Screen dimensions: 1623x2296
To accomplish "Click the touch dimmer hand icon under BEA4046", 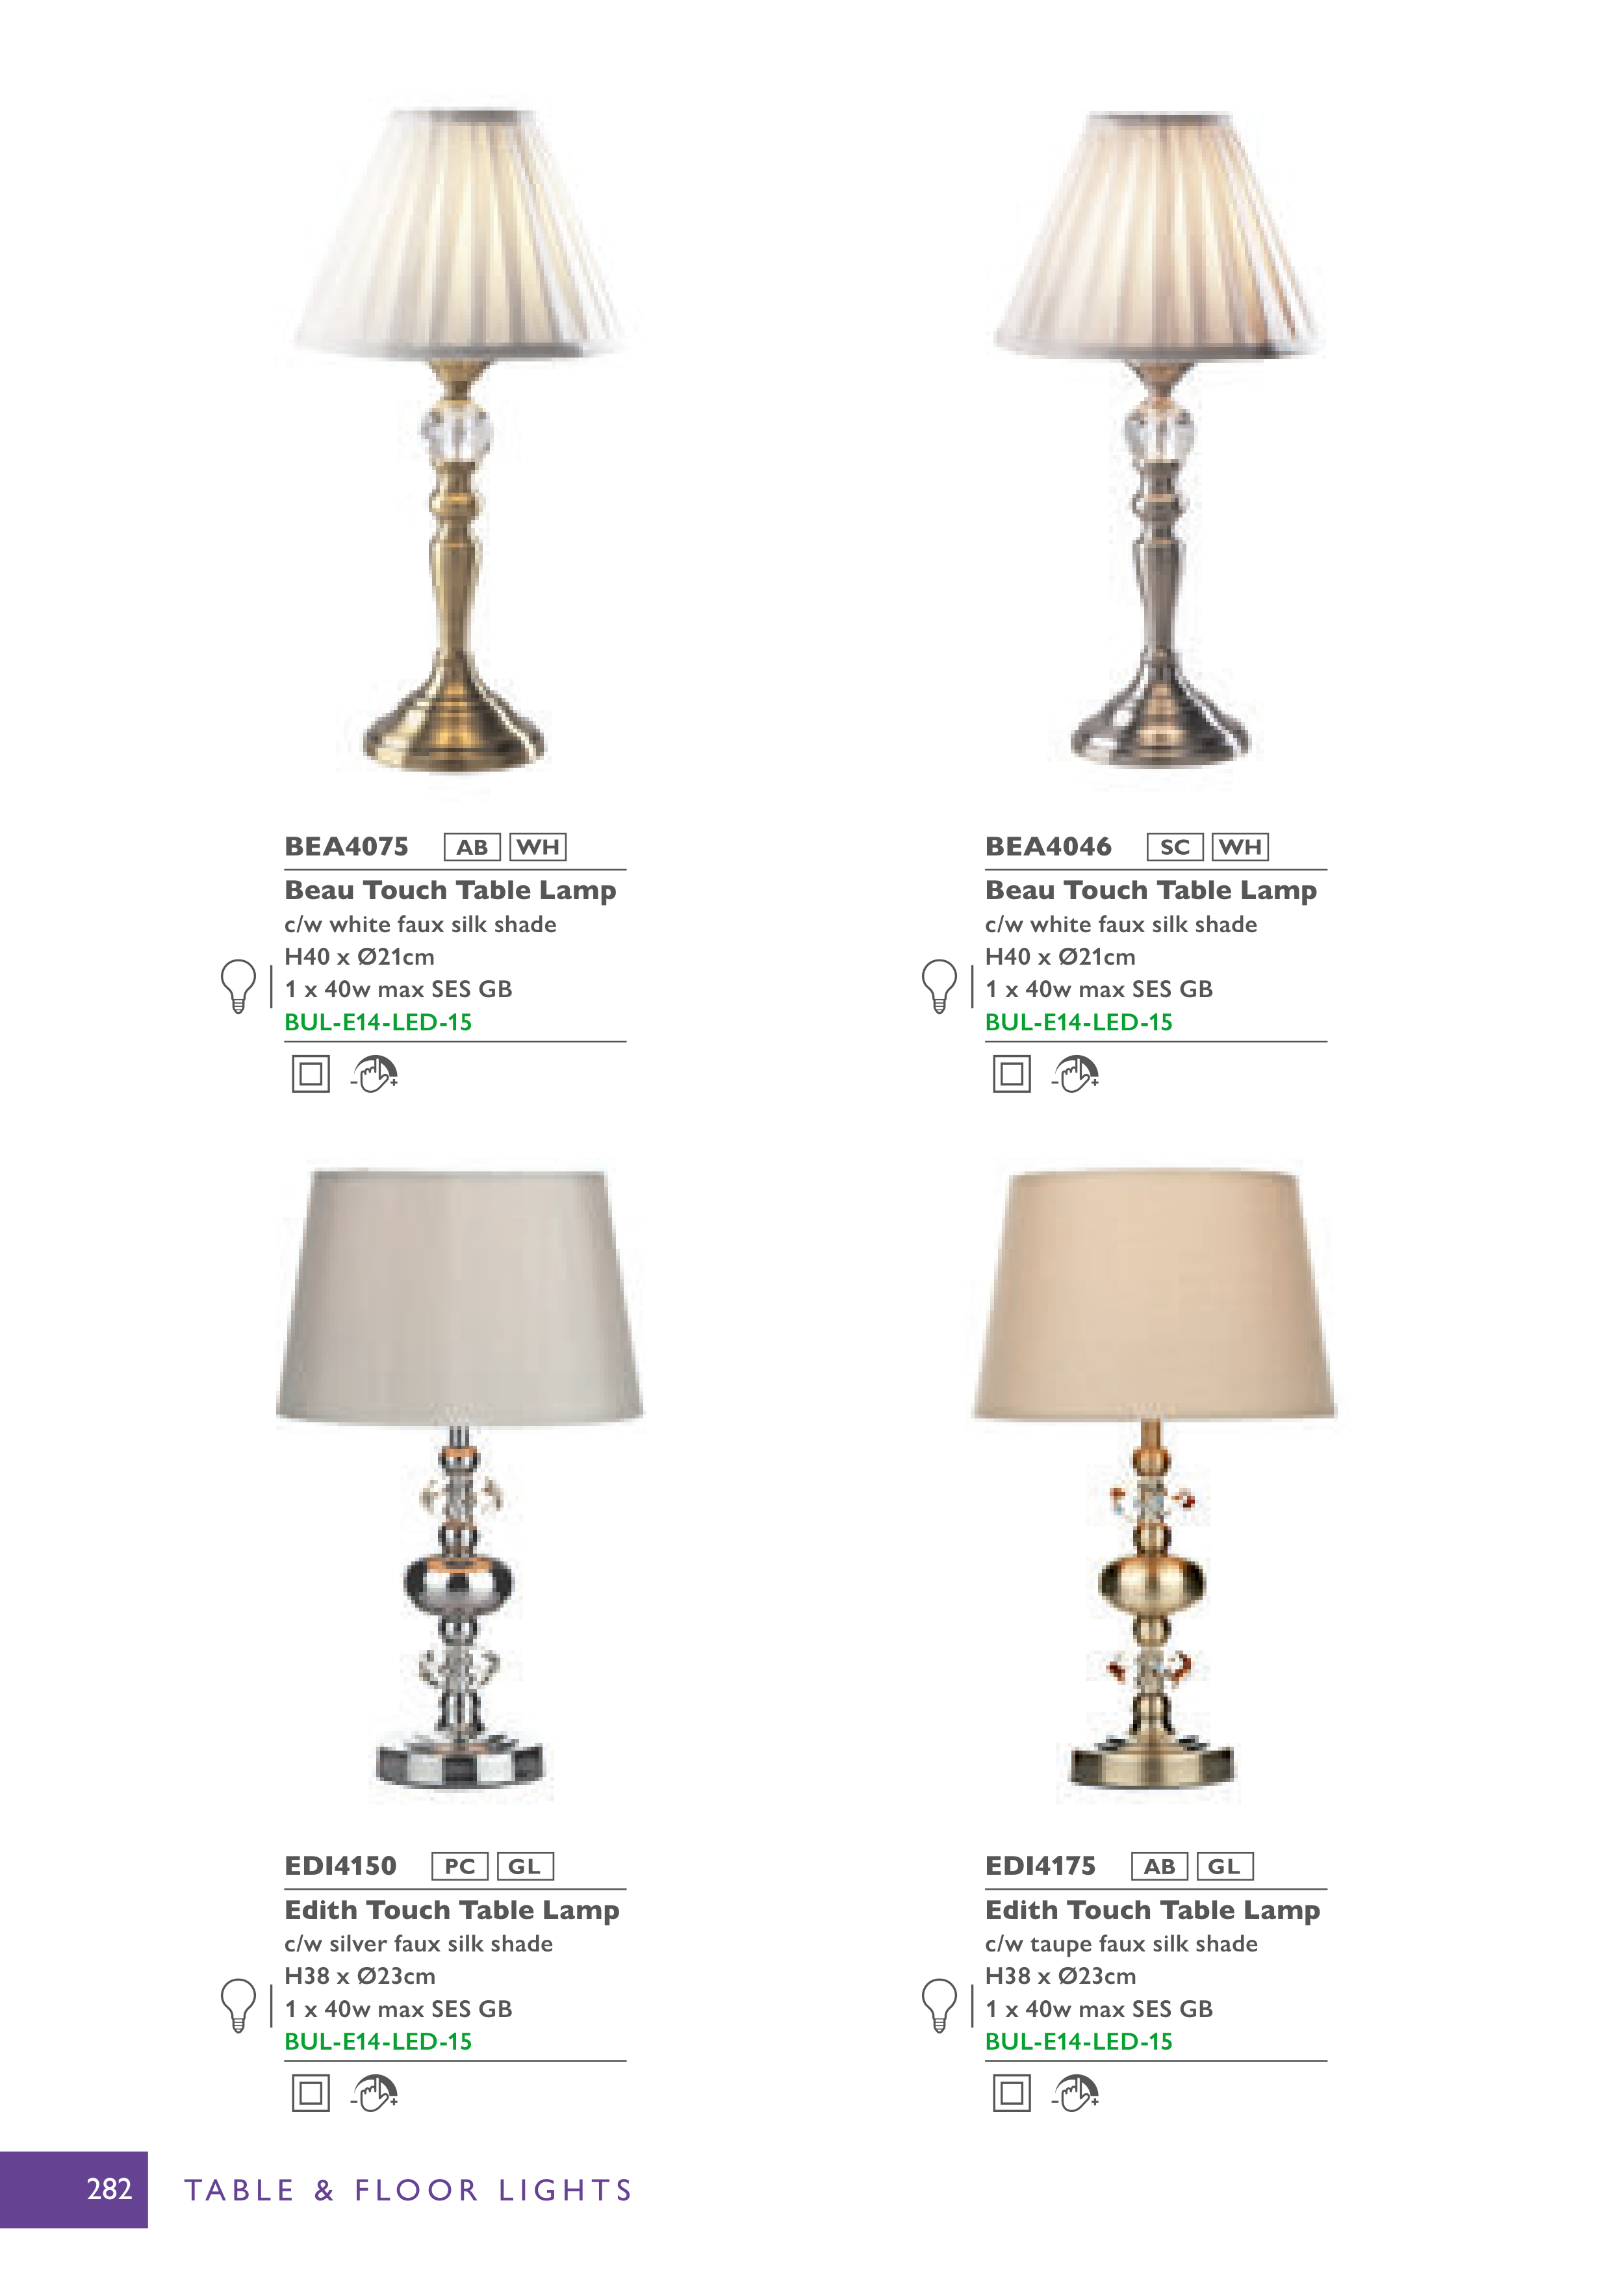I will (x=1075, y=1074).
